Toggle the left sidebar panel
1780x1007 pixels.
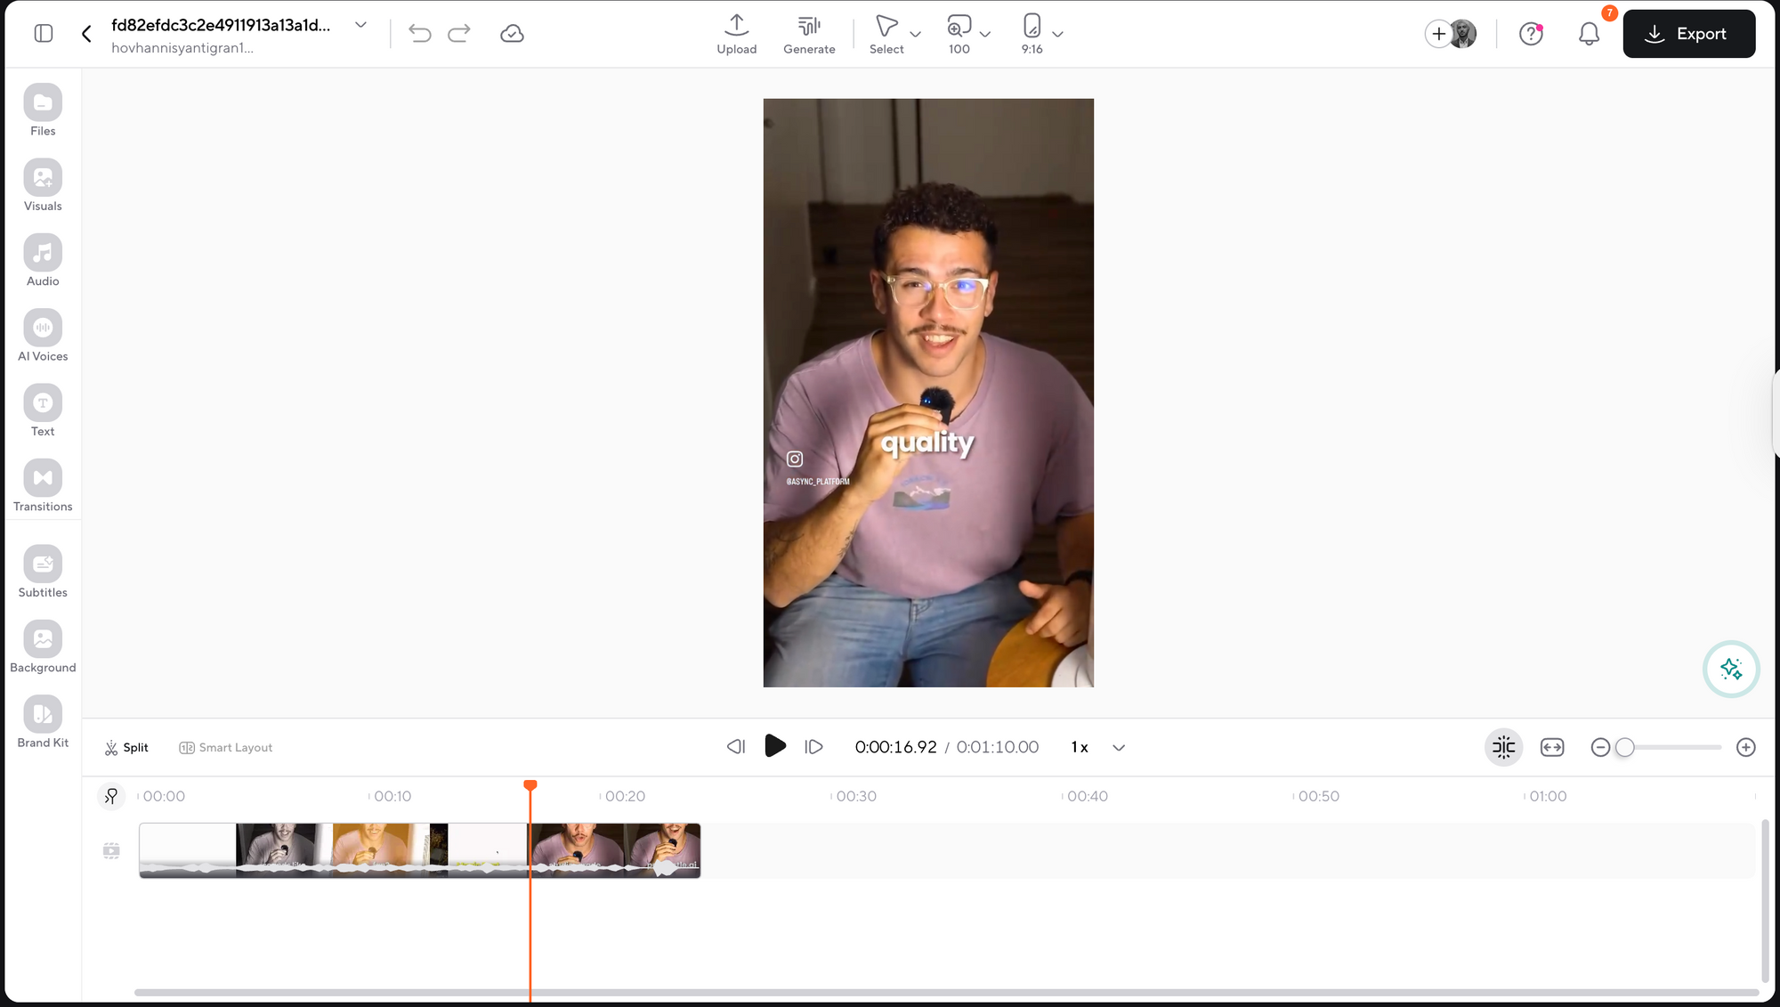pyautogui.click(x=44, y=34)
